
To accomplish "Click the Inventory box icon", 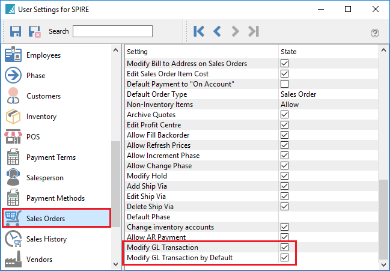I will 13,117.
